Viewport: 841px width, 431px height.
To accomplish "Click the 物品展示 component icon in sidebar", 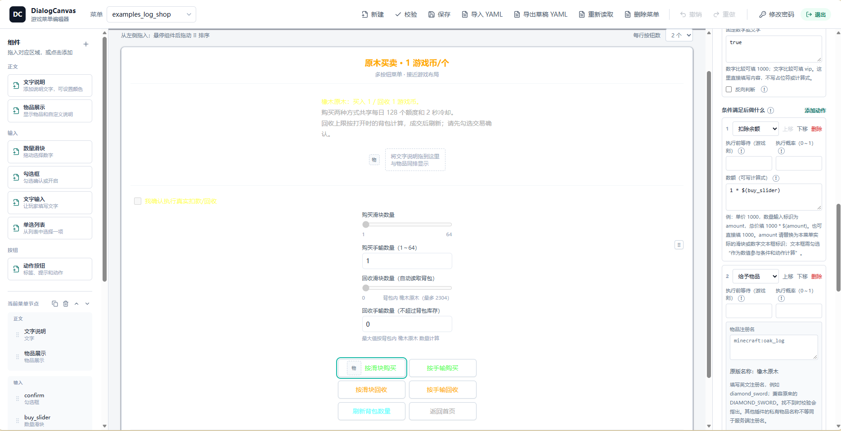I will click(x=16, y=111).
